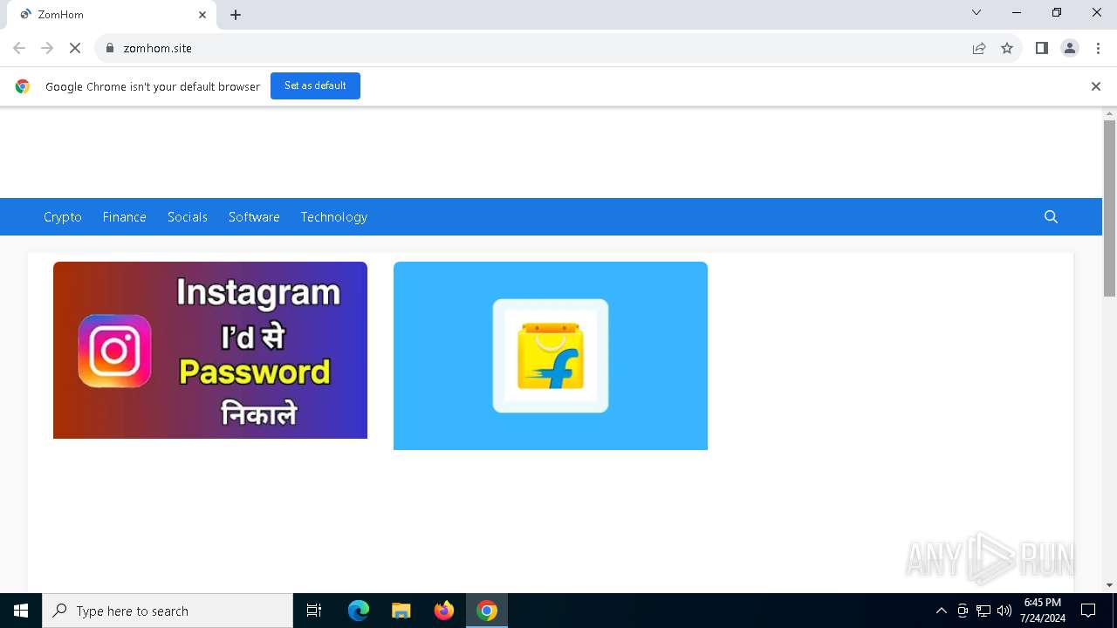
Task: Open the Instagram password article thumbnail
Action: (x=210, y=350)
